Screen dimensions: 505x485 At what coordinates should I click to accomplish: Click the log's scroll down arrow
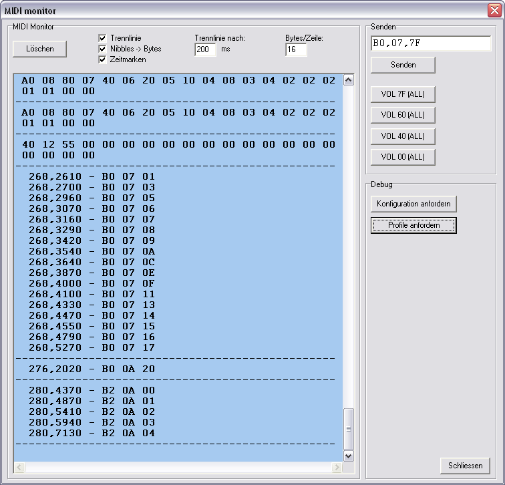(x=348, y=455)
